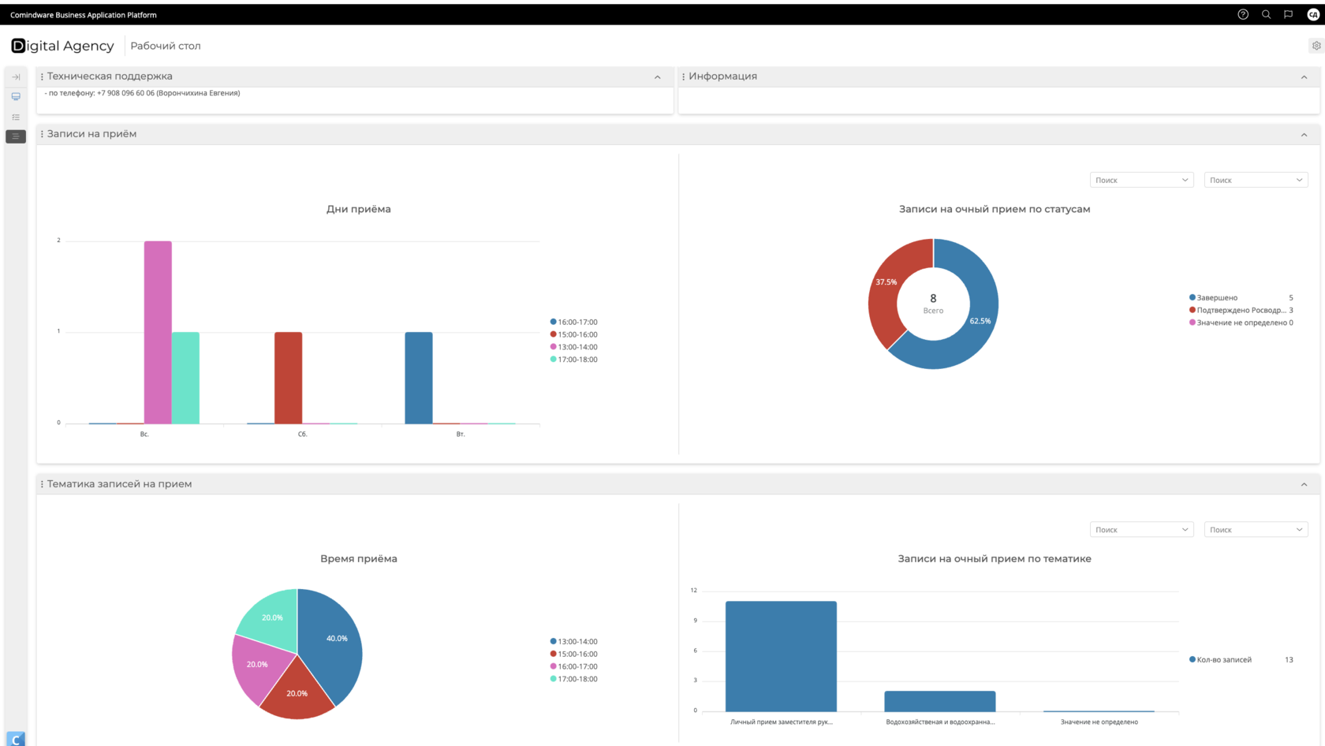Click the dark menu lines sidebar icon
The width and height of the screenshot is (1325, 746).
coord(16,136)
